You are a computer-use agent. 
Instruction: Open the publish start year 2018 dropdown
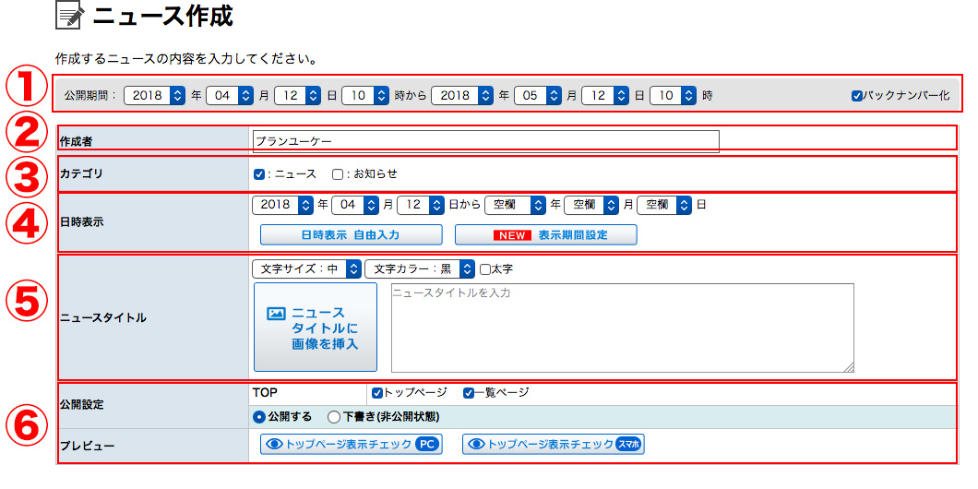tap(153, 95)
